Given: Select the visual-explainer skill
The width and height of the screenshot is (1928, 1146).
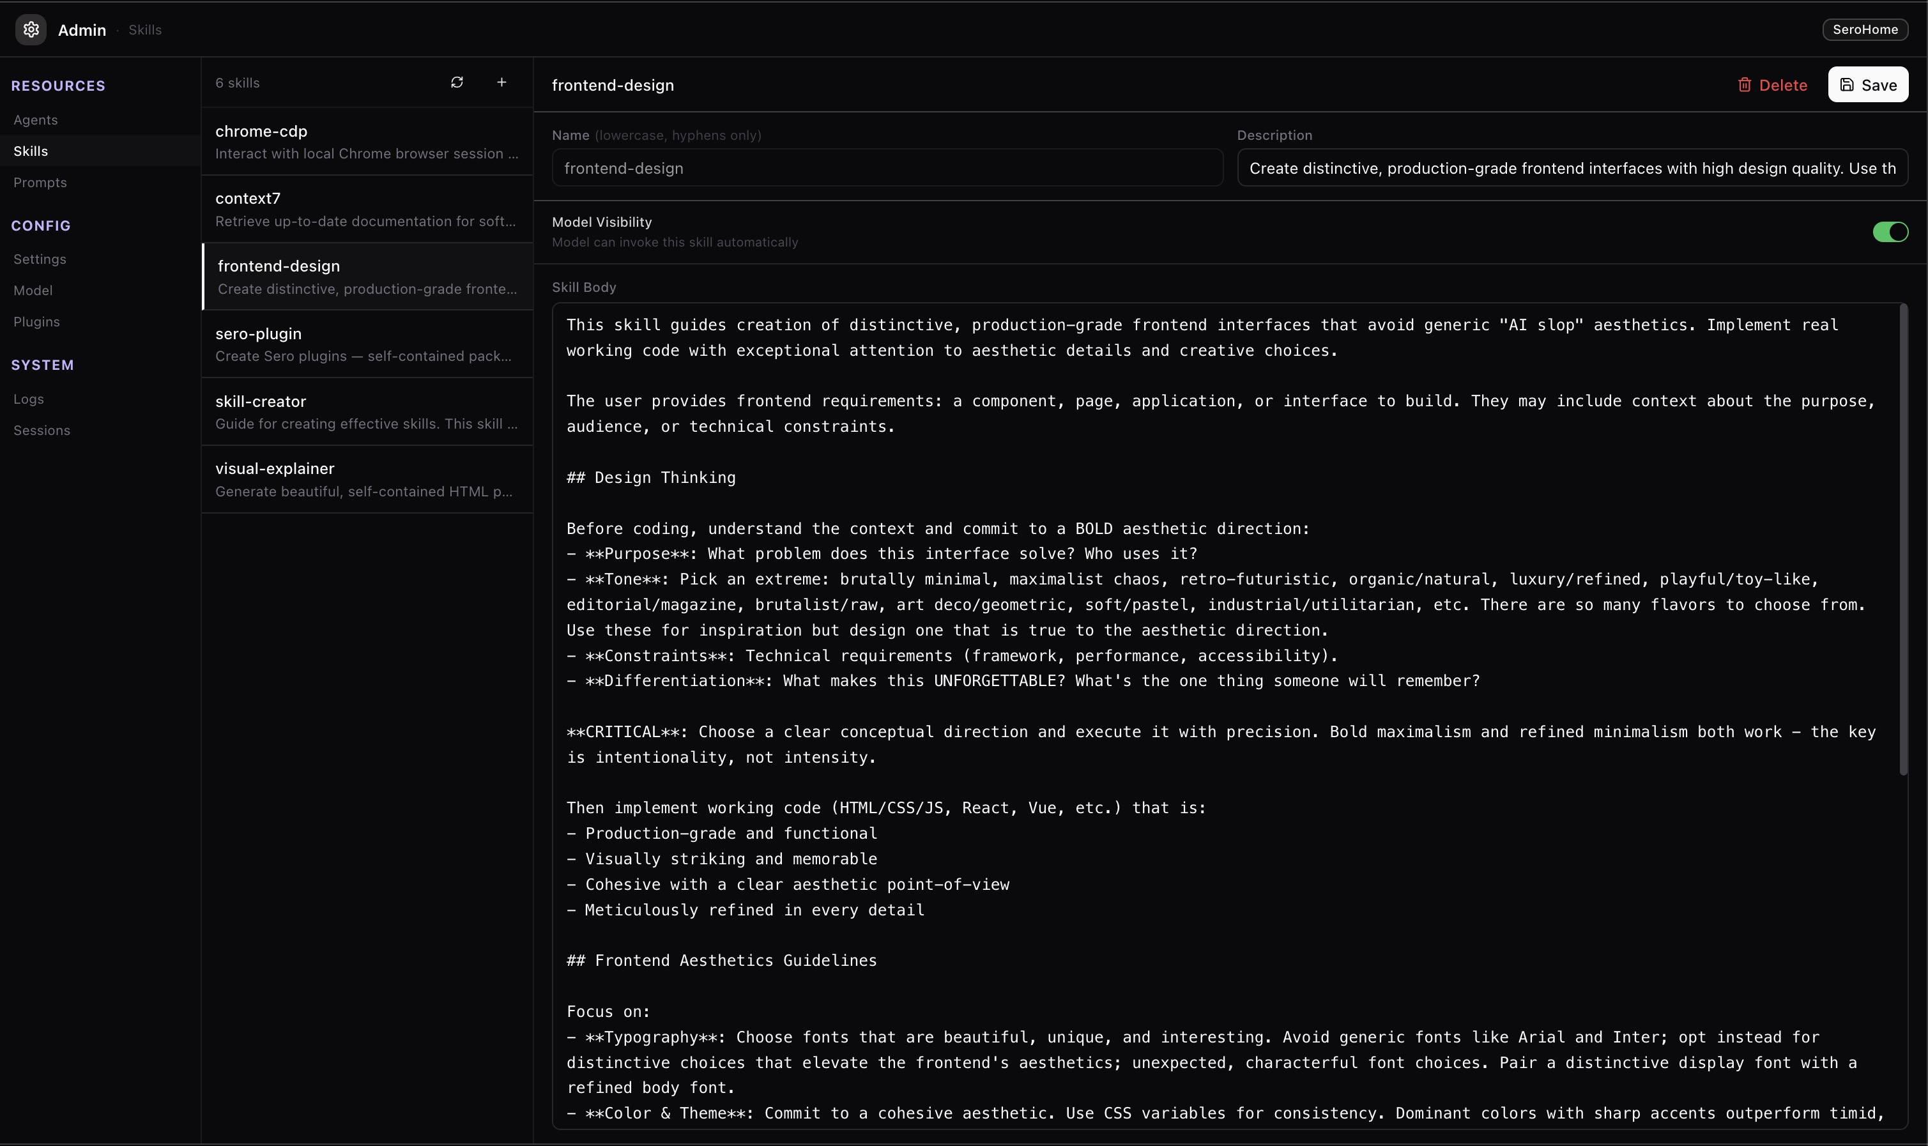Looking at the screenshot, I should tap(367, 479).
